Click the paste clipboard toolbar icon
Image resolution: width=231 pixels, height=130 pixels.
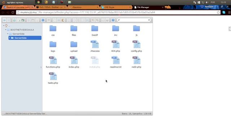[x=63, y=20]
